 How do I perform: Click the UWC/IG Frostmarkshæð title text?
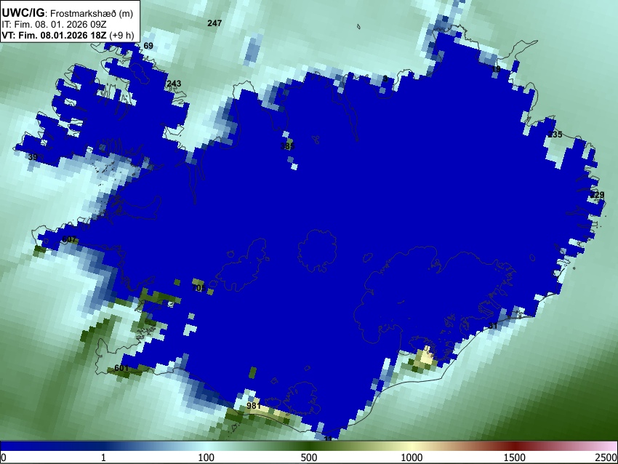(68, 13)
